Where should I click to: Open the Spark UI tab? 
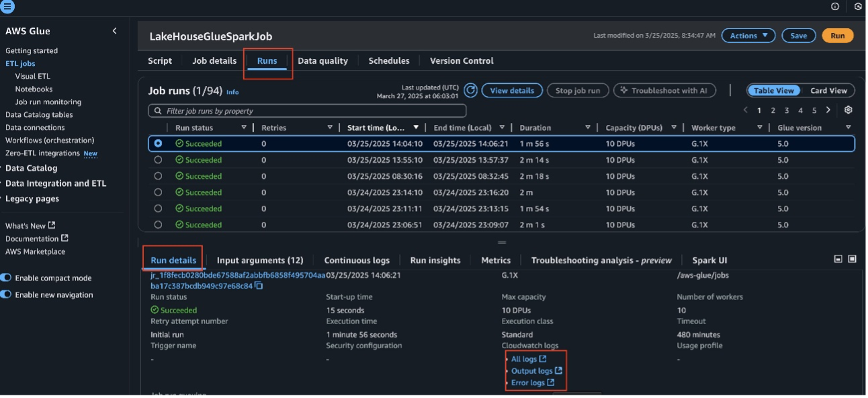click(709, 260)
